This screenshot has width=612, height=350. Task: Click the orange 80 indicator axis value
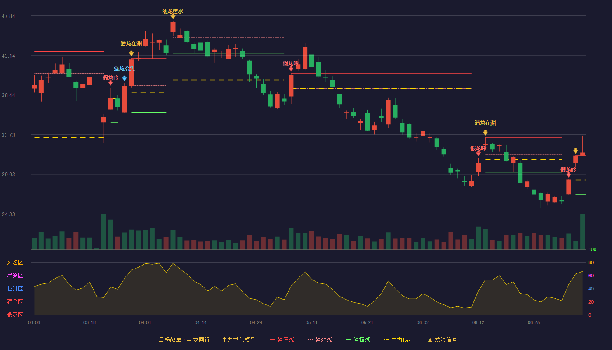(x=591, y=262)
